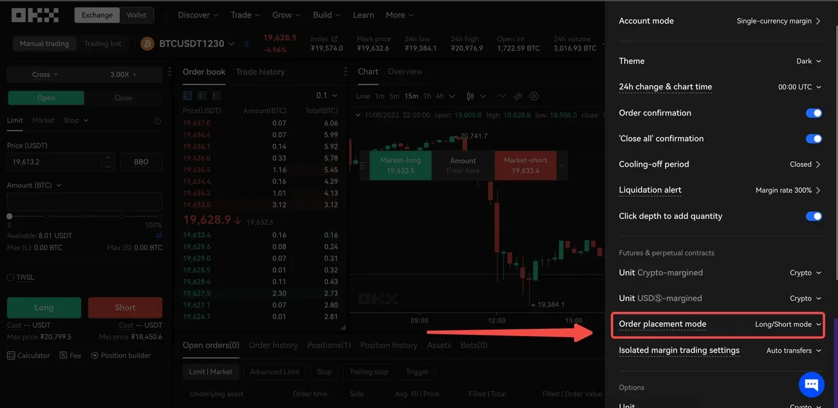Switch to the chart Overview tab
838x408 pixels.
[x=405, y=72]
